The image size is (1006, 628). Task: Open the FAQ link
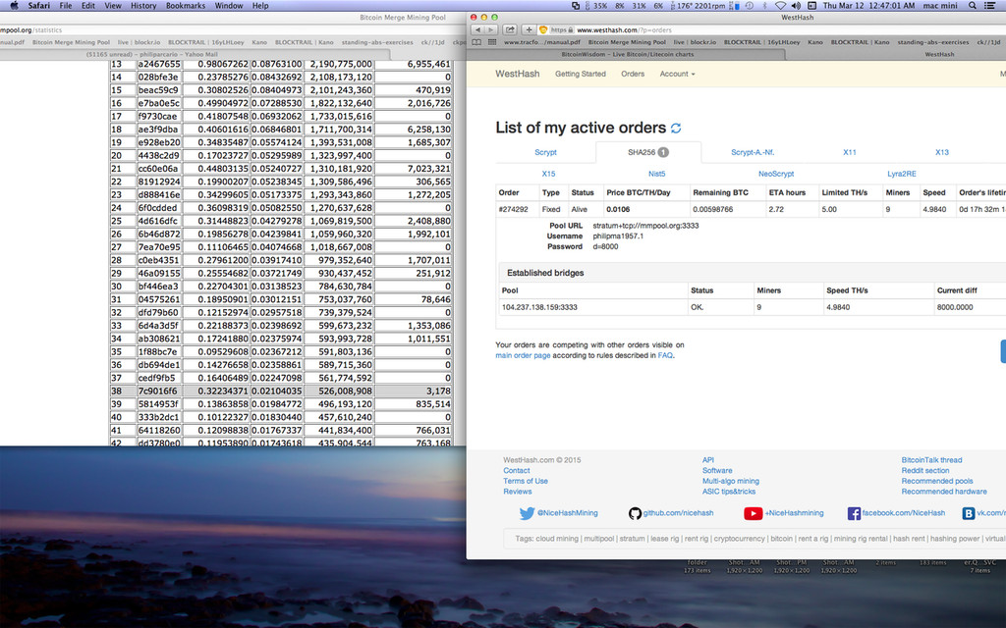(665, 355)
